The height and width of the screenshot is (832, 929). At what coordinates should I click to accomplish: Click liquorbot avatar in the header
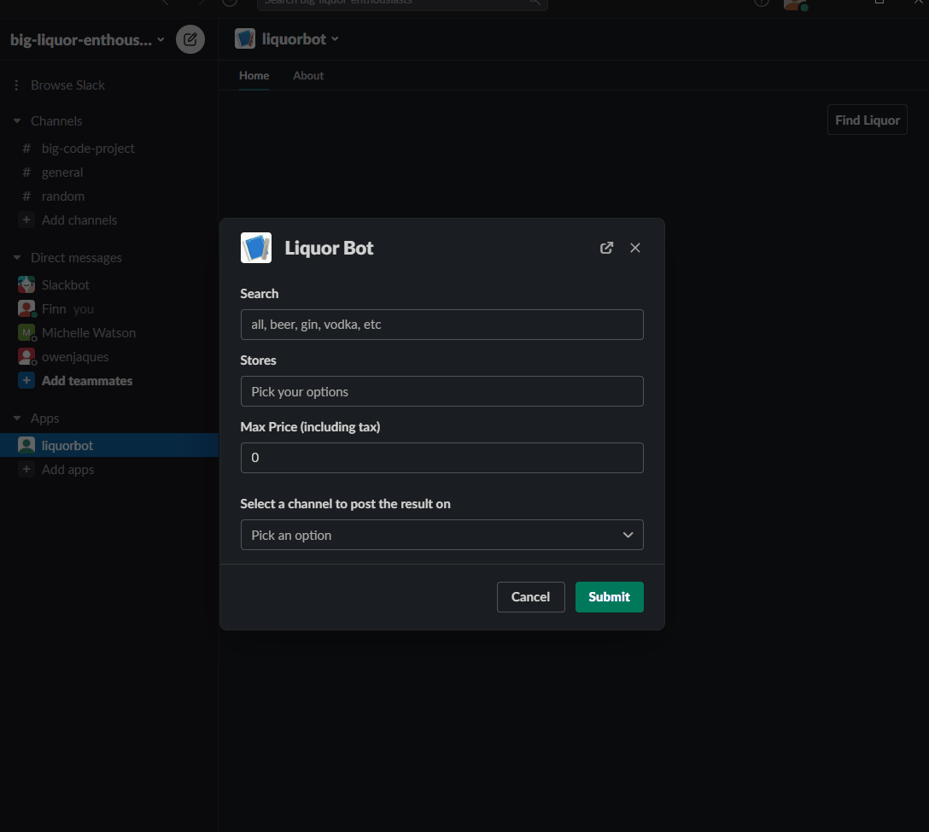245,39
